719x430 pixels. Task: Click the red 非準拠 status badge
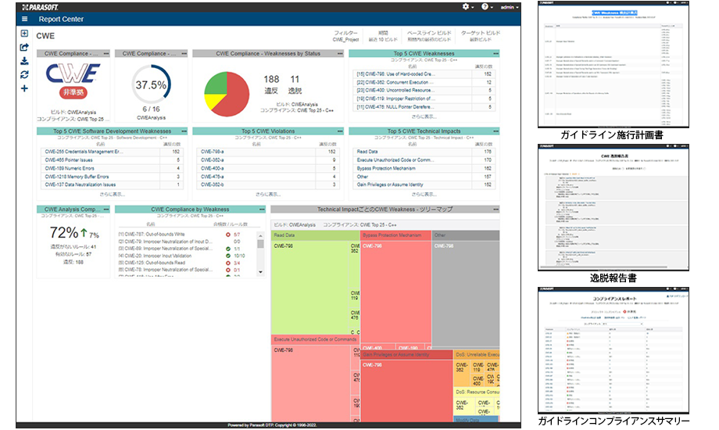tap(73, 92)
